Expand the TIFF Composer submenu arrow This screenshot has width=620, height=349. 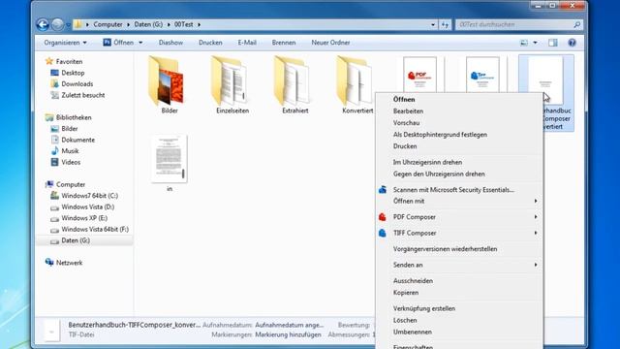pos(536,233)
